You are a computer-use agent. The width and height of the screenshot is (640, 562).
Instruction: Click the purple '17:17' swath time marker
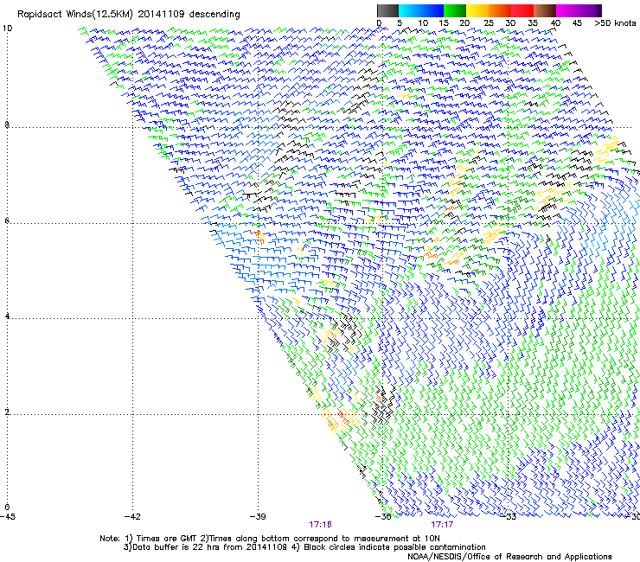(442, 525)
